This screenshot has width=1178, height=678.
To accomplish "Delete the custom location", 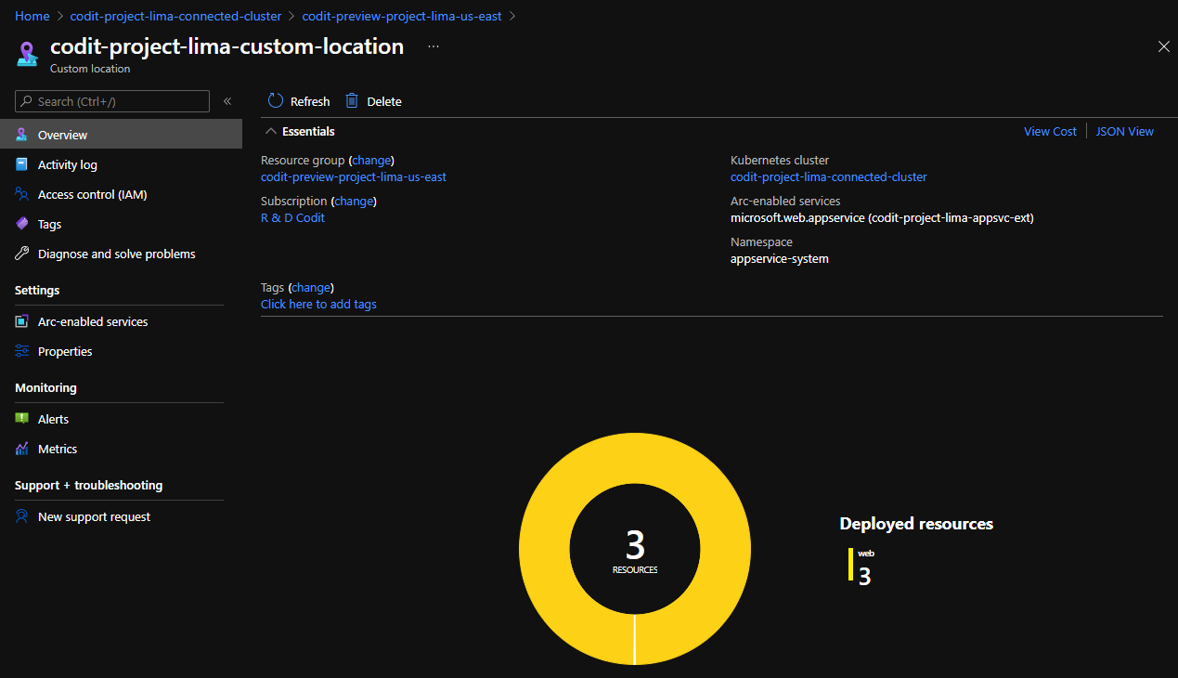I will (x=373, y=100).
